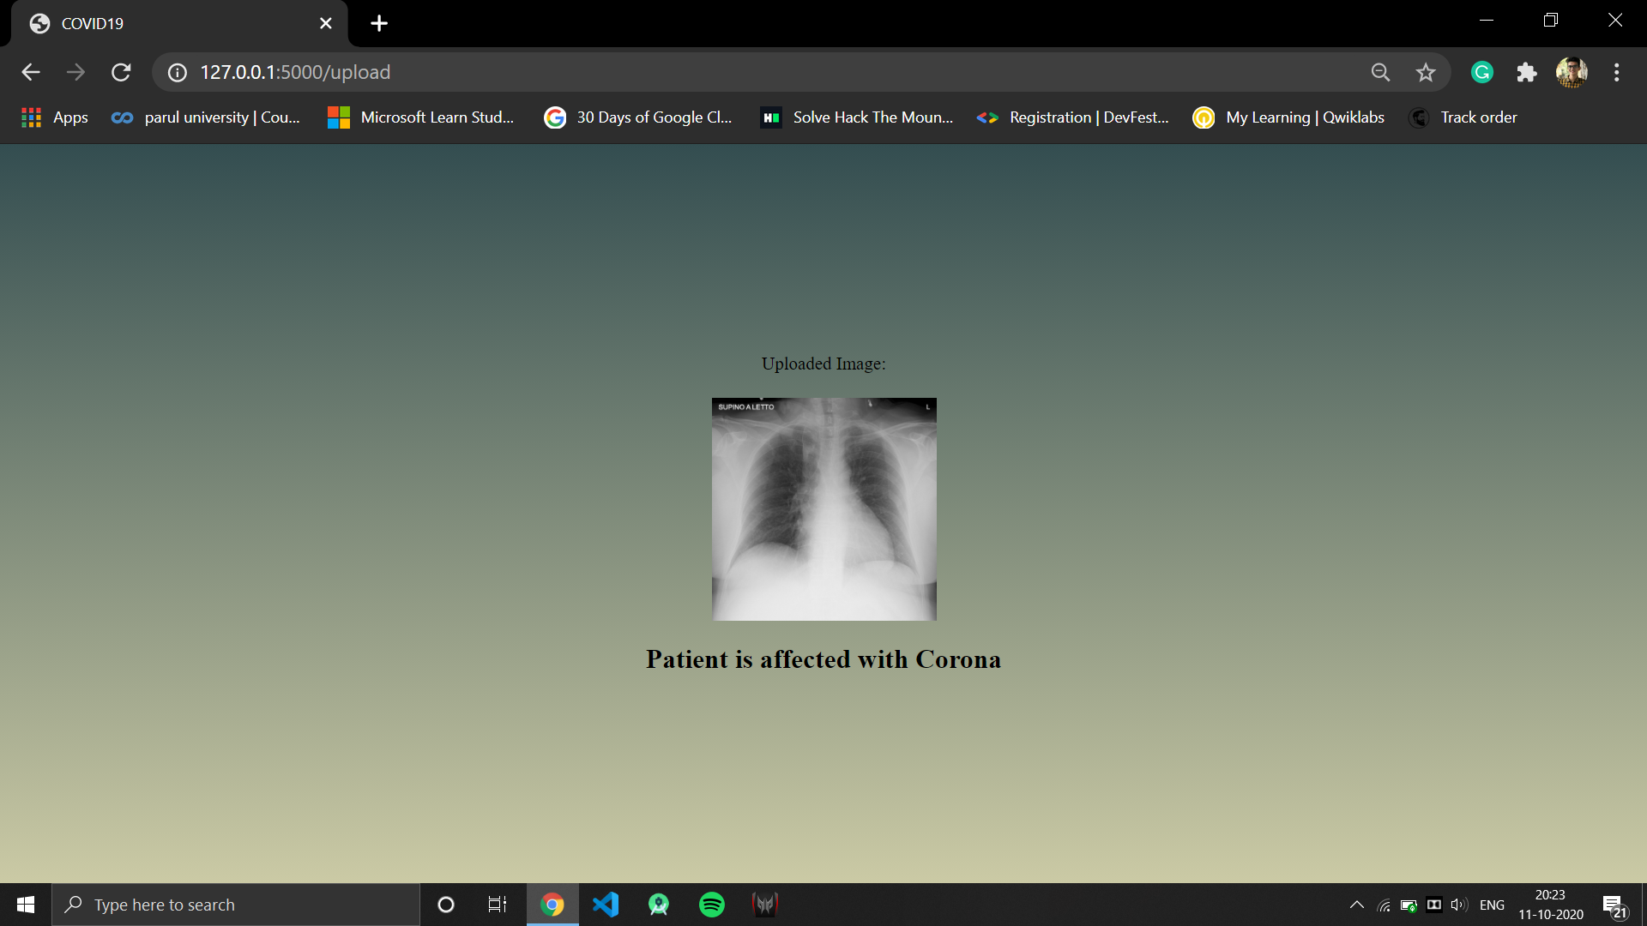
Task: Open the Apps bookmark shortcut
Action: point(55,117)
